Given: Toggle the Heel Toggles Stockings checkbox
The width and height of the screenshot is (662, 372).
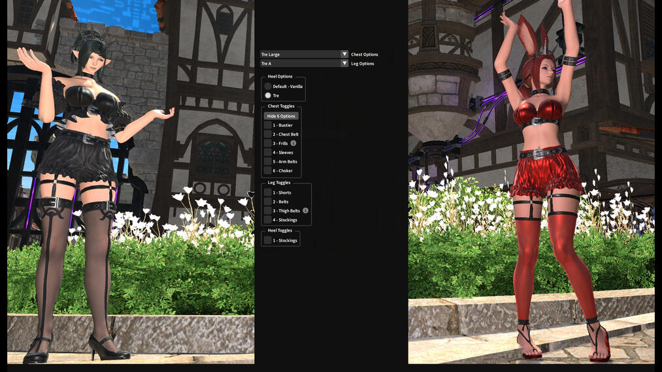Looking at the screenshot, I should (267, 240).
